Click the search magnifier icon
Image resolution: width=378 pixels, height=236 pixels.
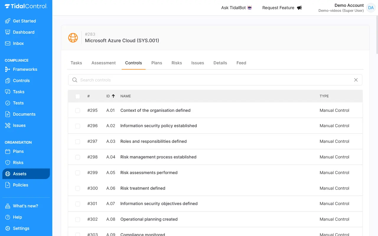(75, 80)
